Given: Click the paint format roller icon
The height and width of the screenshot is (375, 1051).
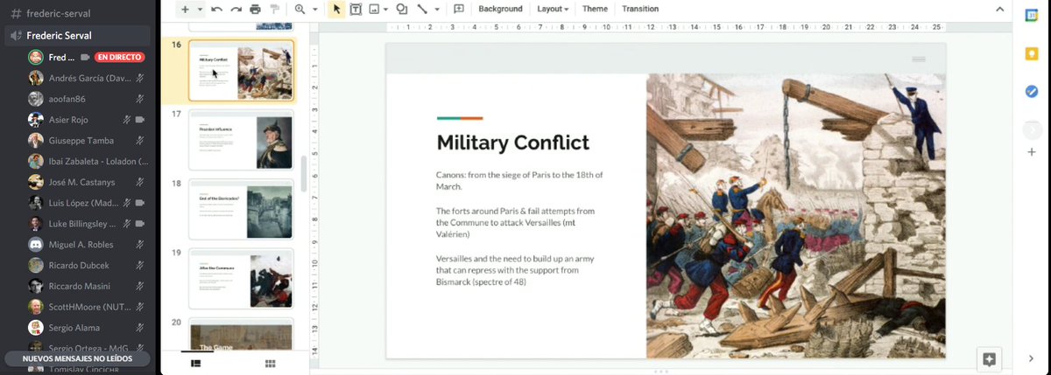Looking at the screenshot, I should click(x=273, y=9).
